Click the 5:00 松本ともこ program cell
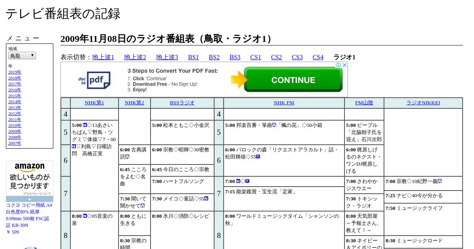The image size is (474, 249). coord(182,132)
